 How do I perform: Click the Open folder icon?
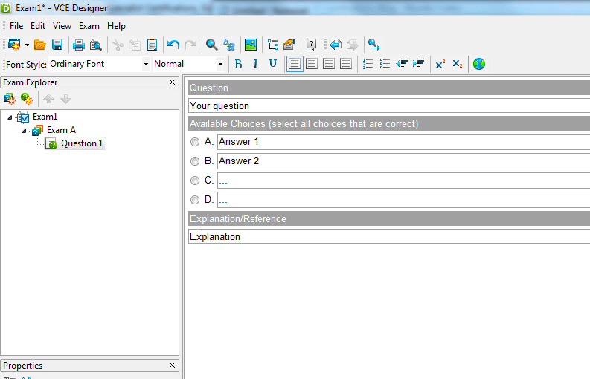[40, 45]
